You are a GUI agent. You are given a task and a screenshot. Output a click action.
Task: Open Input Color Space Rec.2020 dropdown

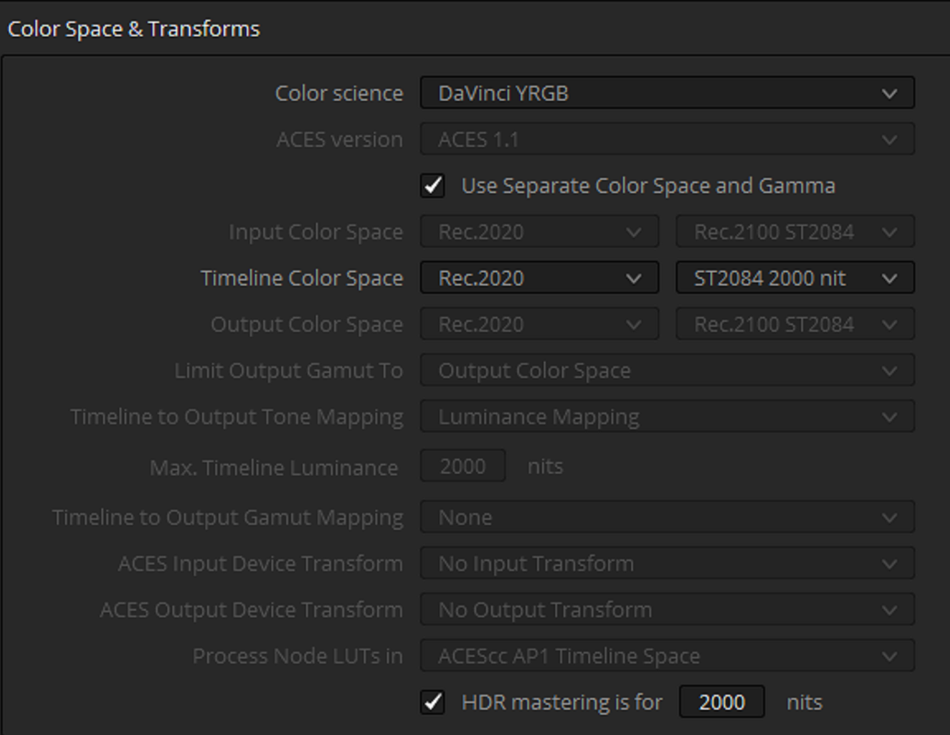point(539,232)
